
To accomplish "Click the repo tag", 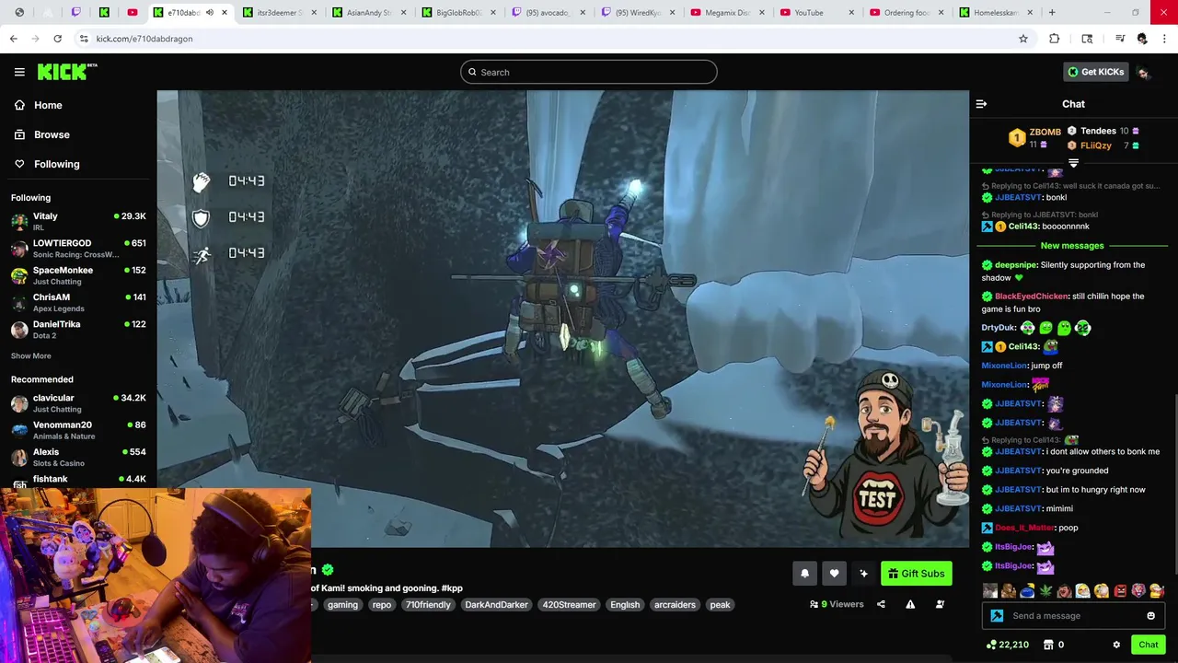I will coord(382,605).
